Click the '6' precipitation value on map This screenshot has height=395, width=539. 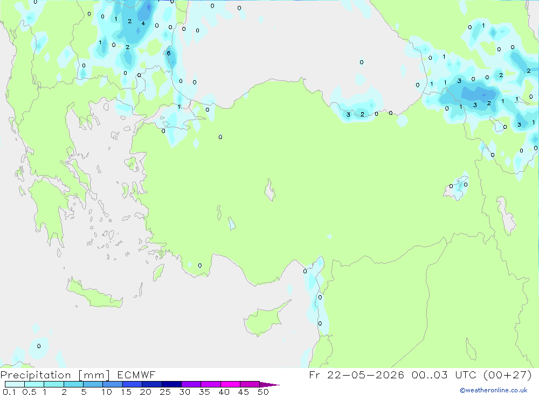pos(168,53)
